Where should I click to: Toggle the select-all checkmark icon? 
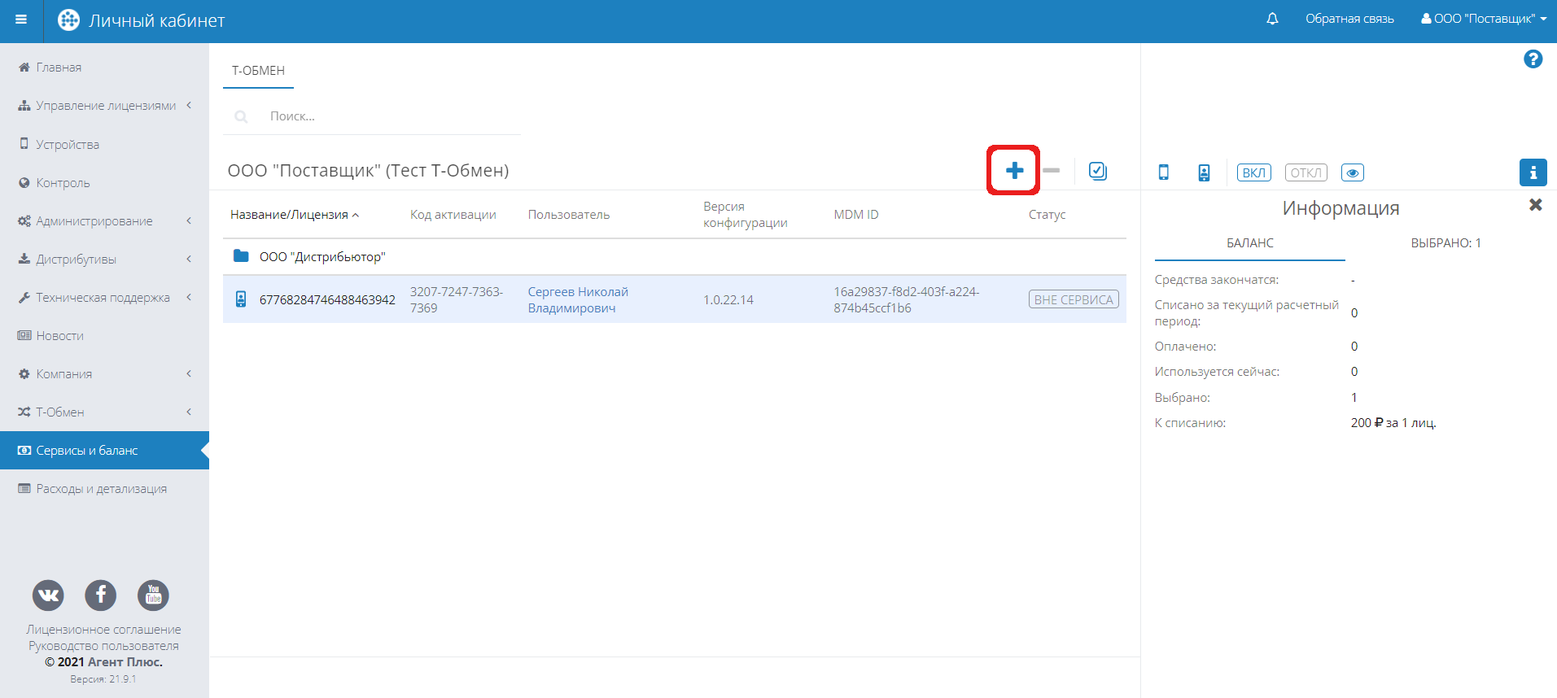[1098, 171]
